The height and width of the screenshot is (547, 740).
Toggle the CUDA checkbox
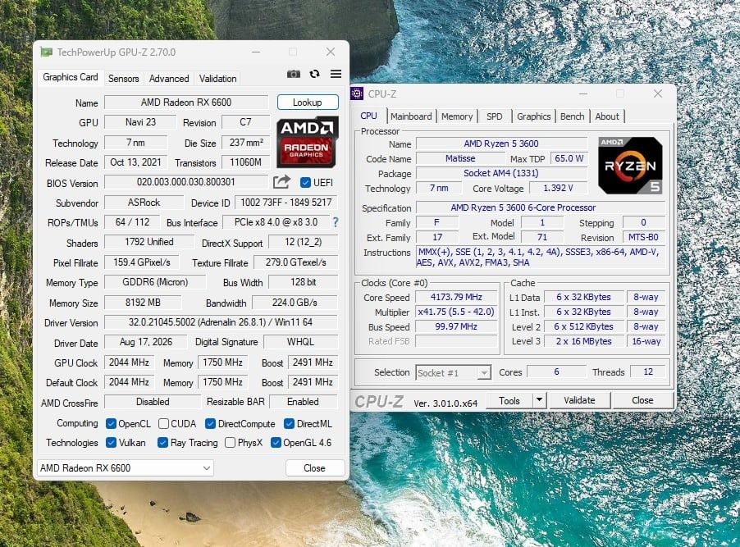pyautogui.click(x=163, y=424)
